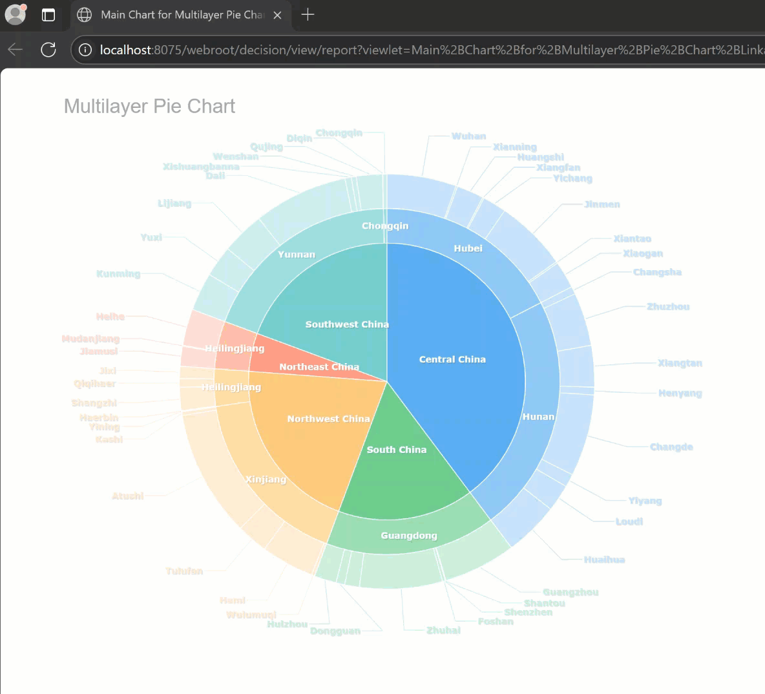Image resolution: width=765 pixels, height=694 pixels.
Task: Click the Xiangfan label
Action: [558, 167]
